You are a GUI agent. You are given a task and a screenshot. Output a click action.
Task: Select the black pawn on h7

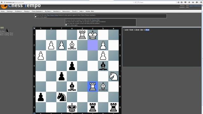pyautogui.click(x=41, y=97)
